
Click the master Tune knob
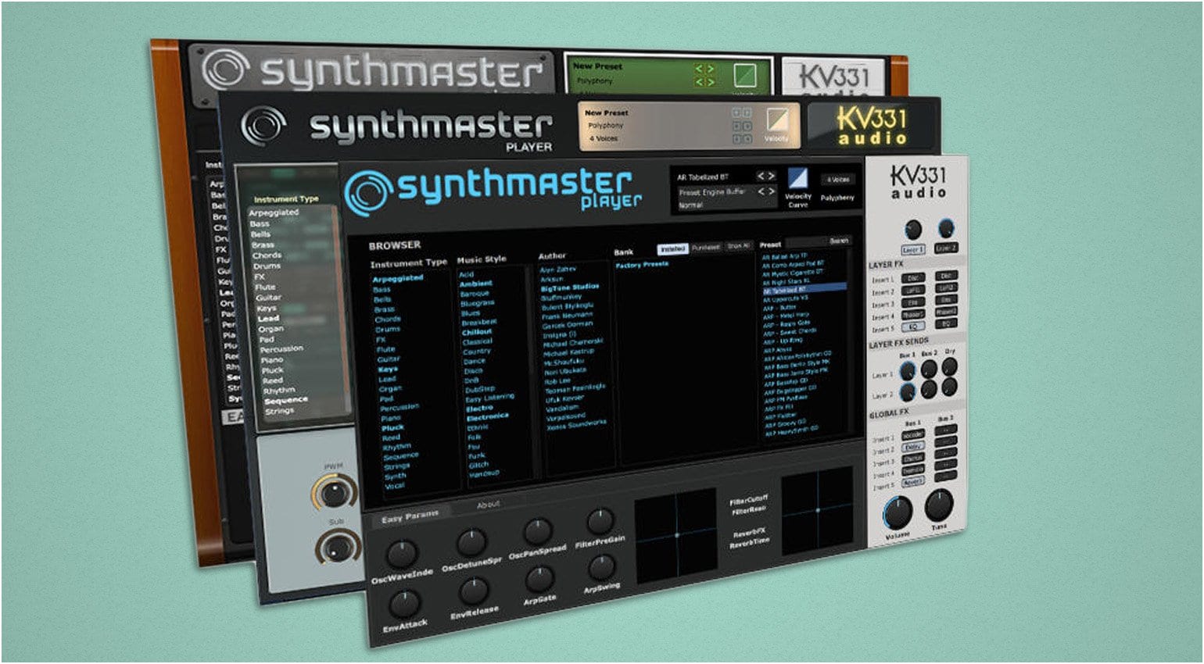click(938, 506)
